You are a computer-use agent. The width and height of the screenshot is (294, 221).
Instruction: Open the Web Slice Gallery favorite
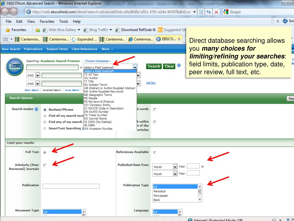(61, 30)
